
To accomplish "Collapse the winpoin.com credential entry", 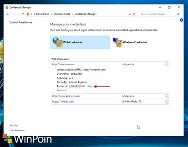I will [167, 64].
